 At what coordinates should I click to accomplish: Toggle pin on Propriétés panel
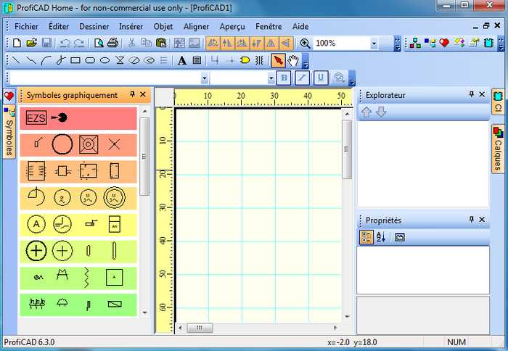pos(472,220)
